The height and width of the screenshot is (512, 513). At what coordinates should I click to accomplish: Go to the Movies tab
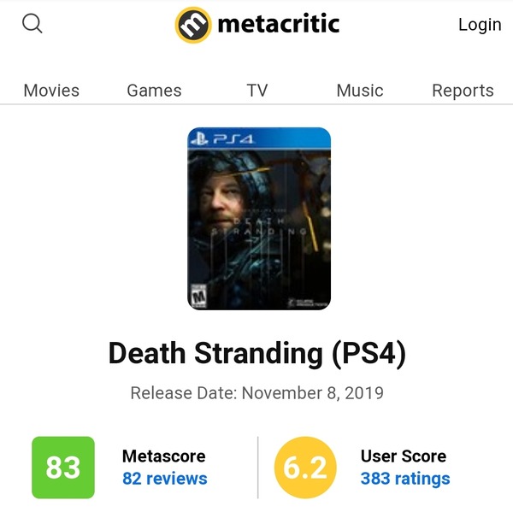point(51,91)
